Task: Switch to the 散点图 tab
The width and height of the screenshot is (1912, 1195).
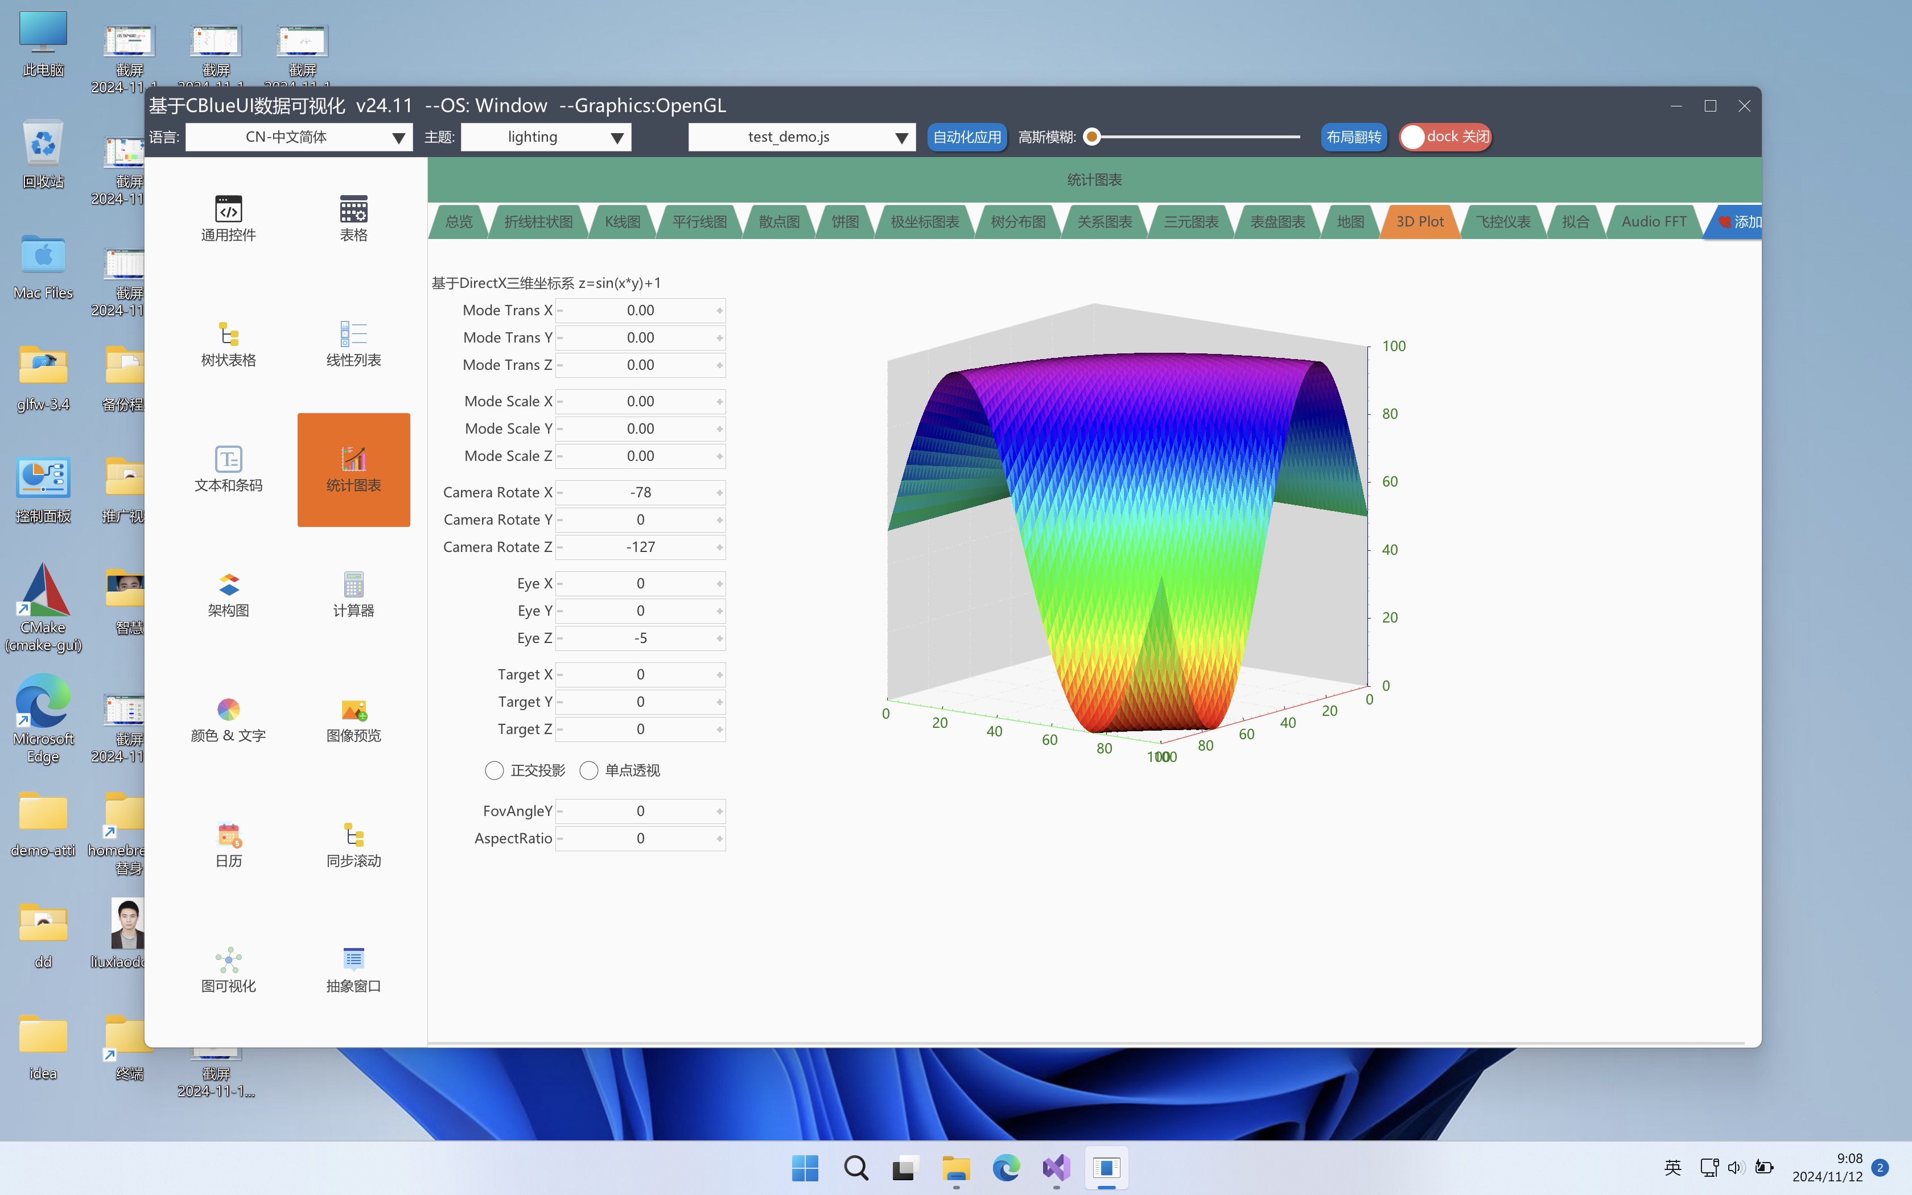Action: (779, 222)
